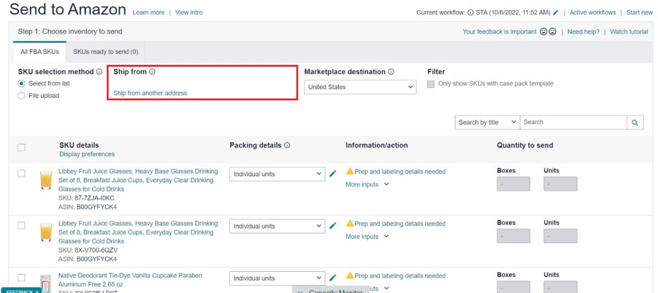Click the sad face feedback icon

pos(552,31)
